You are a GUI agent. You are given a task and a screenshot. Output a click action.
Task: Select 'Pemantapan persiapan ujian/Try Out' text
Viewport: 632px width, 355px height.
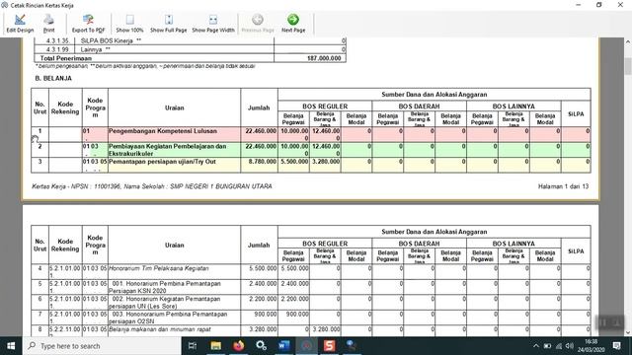point(162,162)
